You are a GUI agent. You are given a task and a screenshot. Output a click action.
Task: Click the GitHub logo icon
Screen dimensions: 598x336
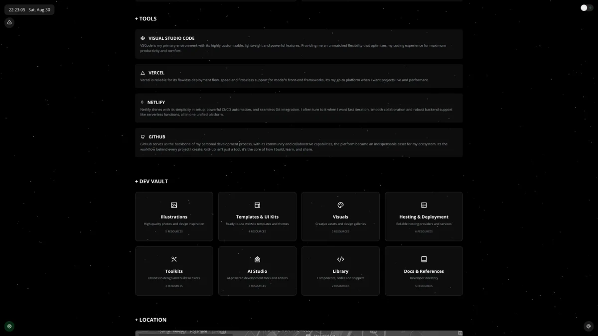point(143,137)
